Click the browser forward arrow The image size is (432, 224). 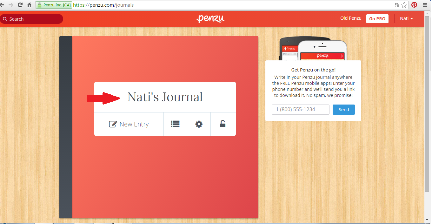pos(11,5)
